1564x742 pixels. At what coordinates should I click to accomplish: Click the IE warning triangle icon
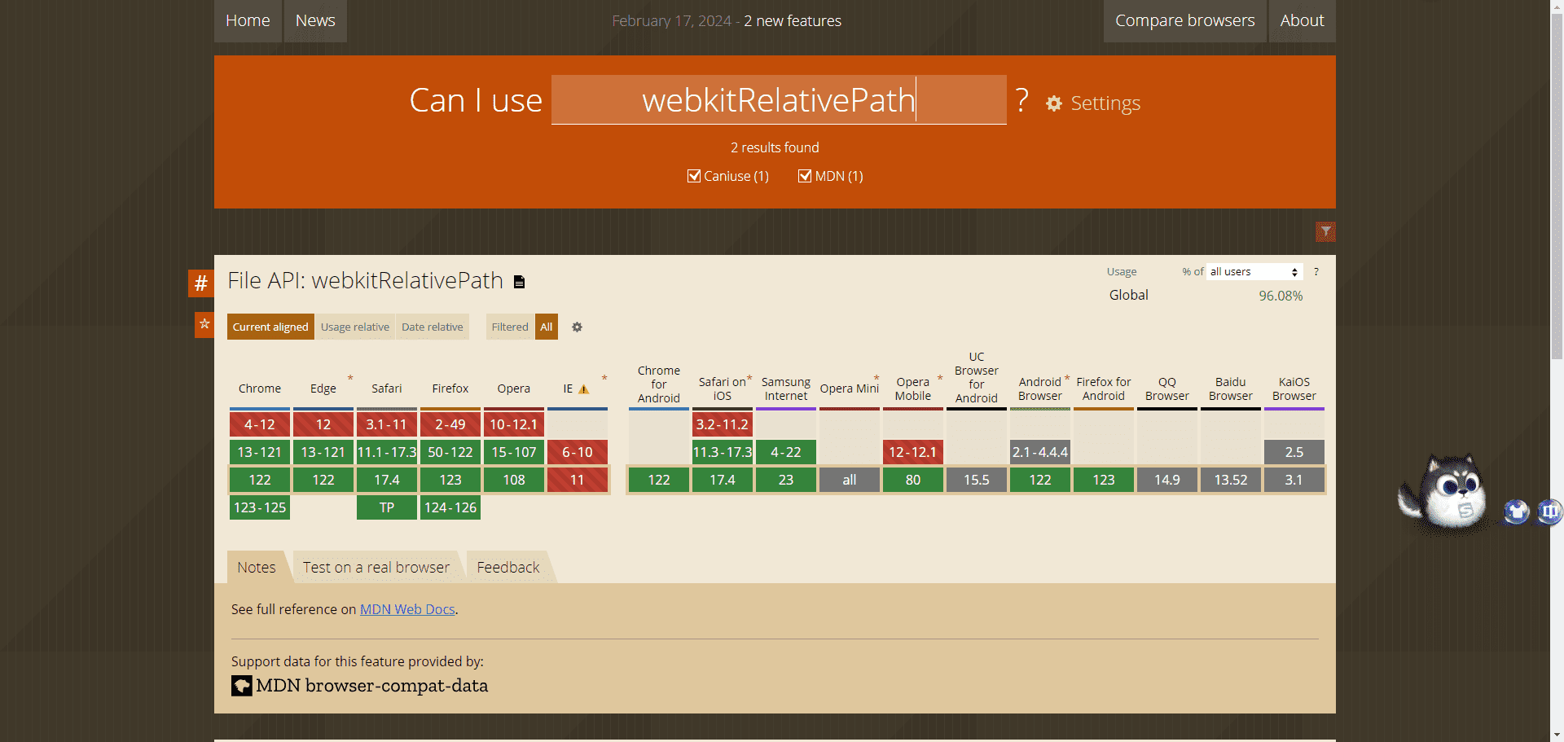pyautogui.click(x=583, y=389)
